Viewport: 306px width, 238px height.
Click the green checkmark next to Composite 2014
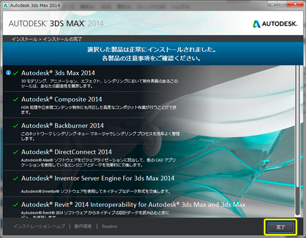[16, 99]
